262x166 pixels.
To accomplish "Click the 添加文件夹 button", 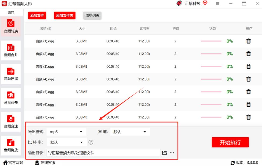I will pyautogui.click(x=65, y=16).
